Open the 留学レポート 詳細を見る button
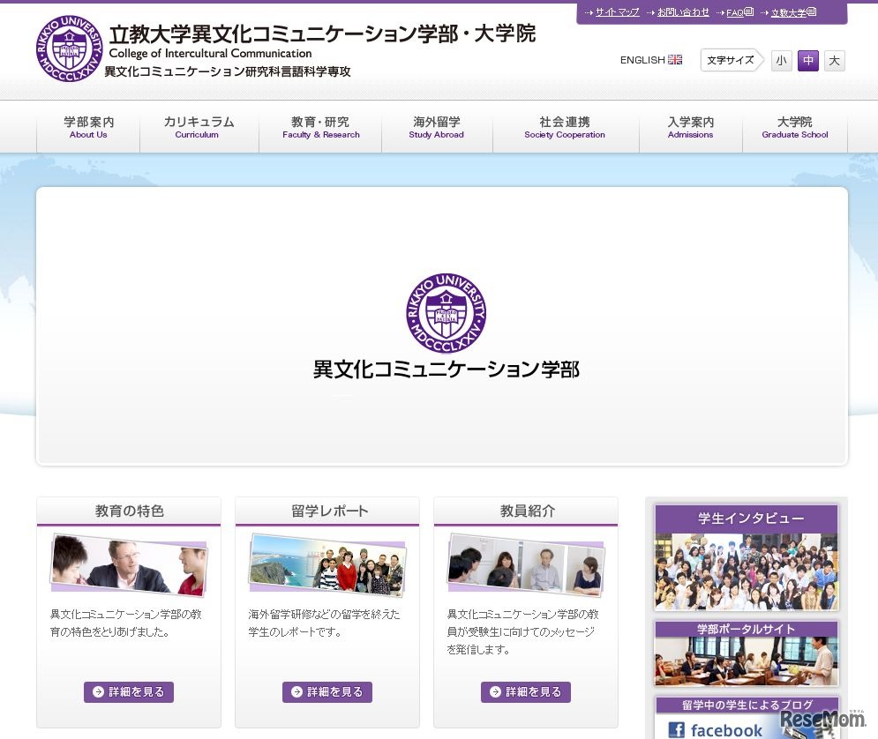Viewport: 878px width, 739px height. point(327,691)
